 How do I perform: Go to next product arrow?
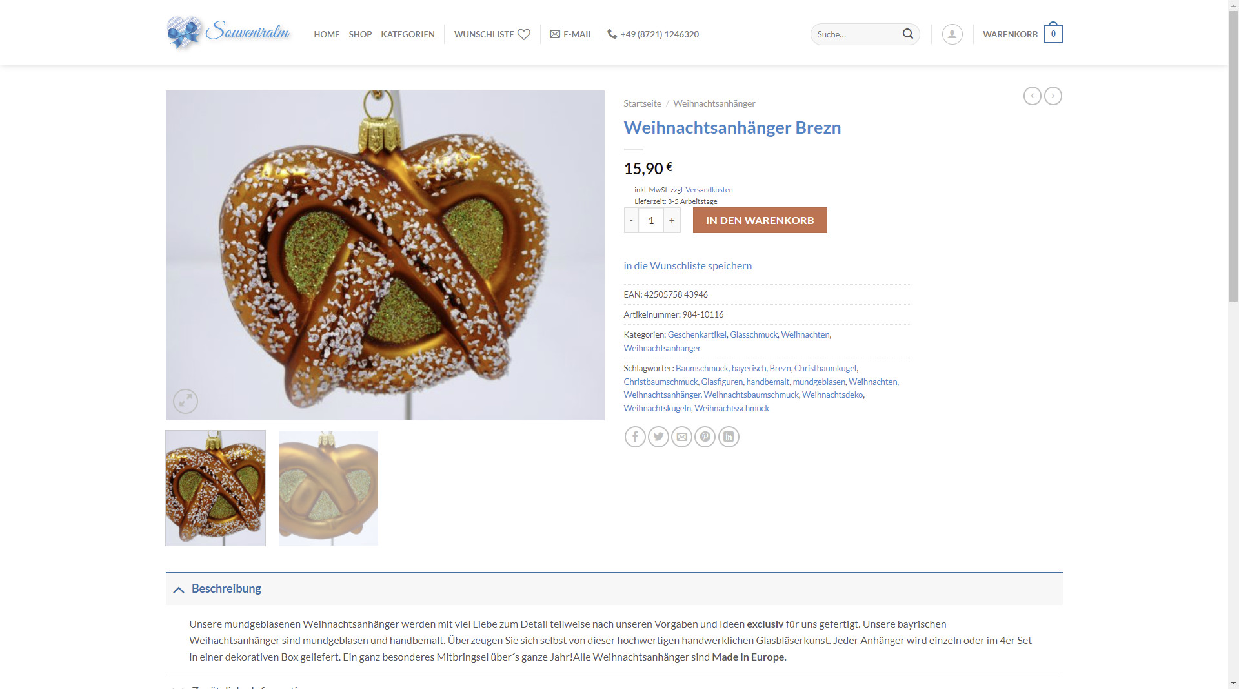pyautogui.click(x=1053, y=96)
